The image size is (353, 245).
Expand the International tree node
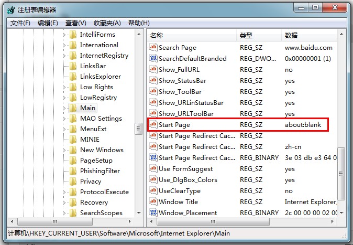click(64, 45)
